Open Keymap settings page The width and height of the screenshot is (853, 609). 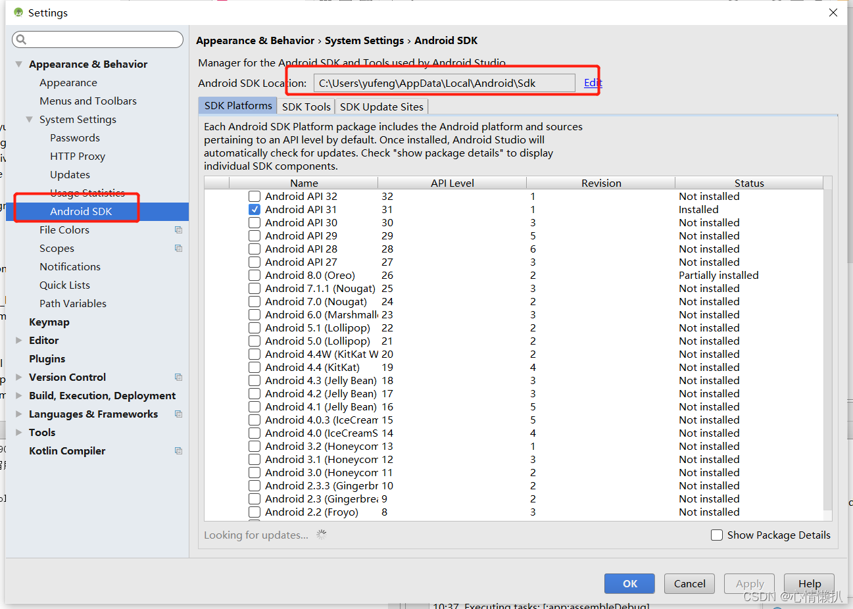(49, 322)
